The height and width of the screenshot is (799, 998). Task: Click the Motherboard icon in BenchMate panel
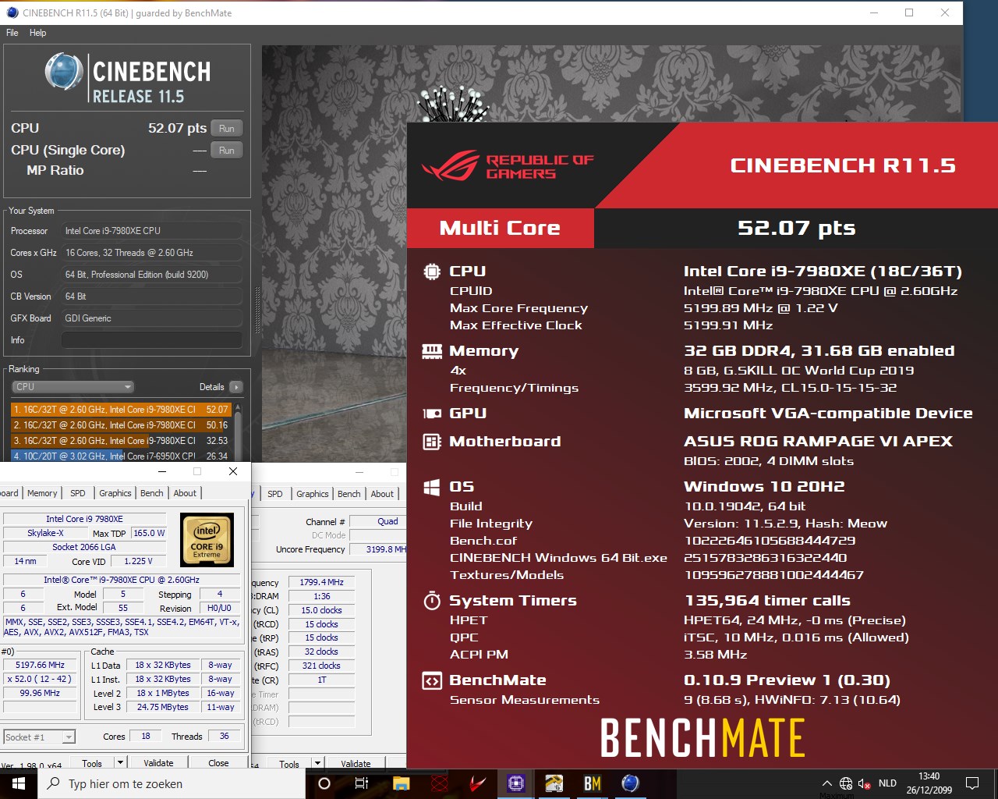[x=432, y=442]
